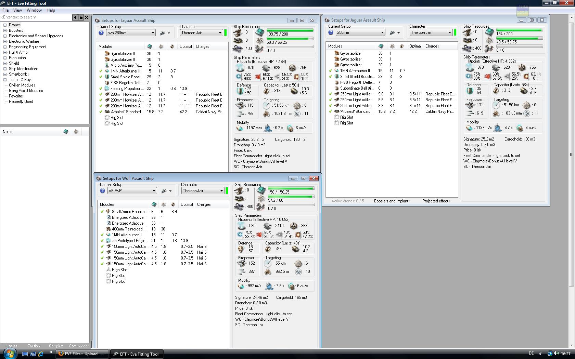This screenshot has width=575, height=359.
Task: Click the CPU usage bar reading 199.75 / 200
Action: pos(290,30)
